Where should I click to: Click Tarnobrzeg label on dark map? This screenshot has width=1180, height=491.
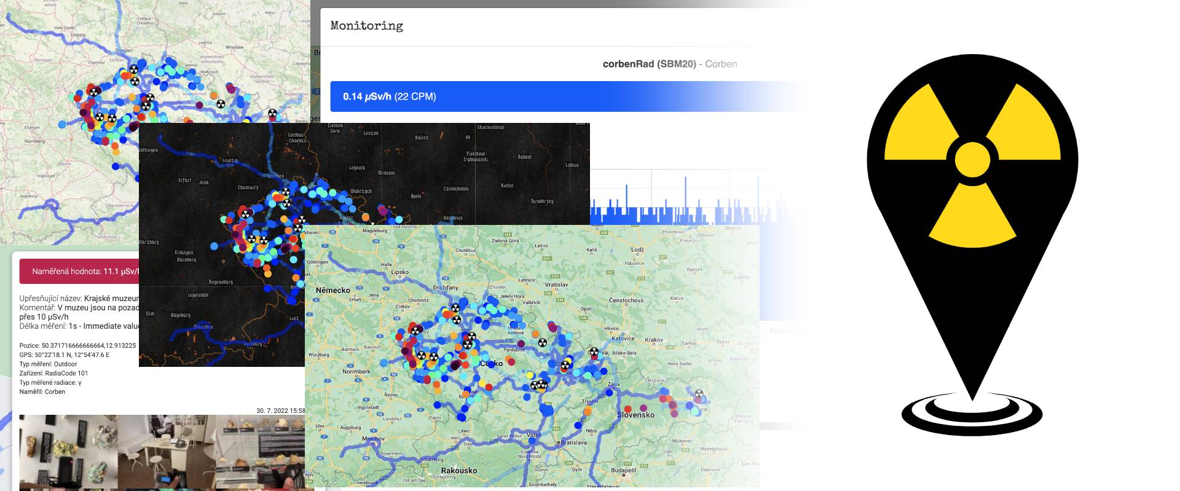pos(542,202)
